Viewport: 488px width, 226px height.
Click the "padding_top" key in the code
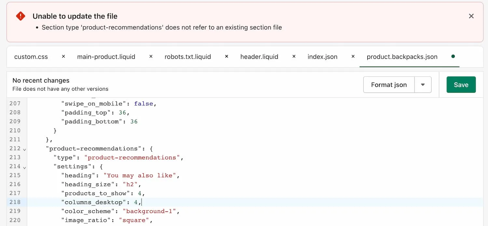(x=86, y=113)
